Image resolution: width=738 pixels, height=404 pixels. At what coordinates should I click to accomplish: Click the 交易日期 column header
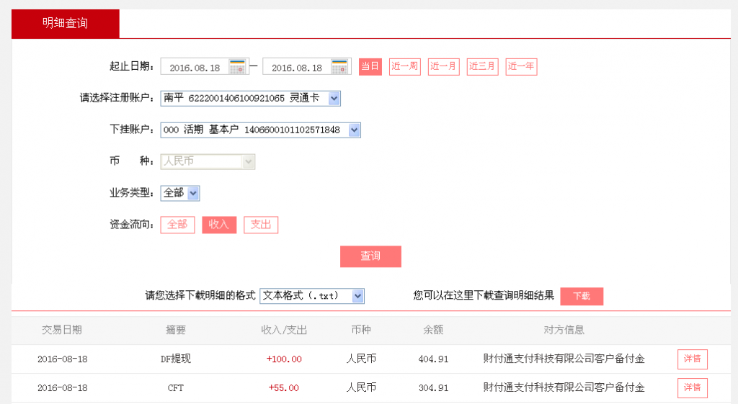(62, 330)
